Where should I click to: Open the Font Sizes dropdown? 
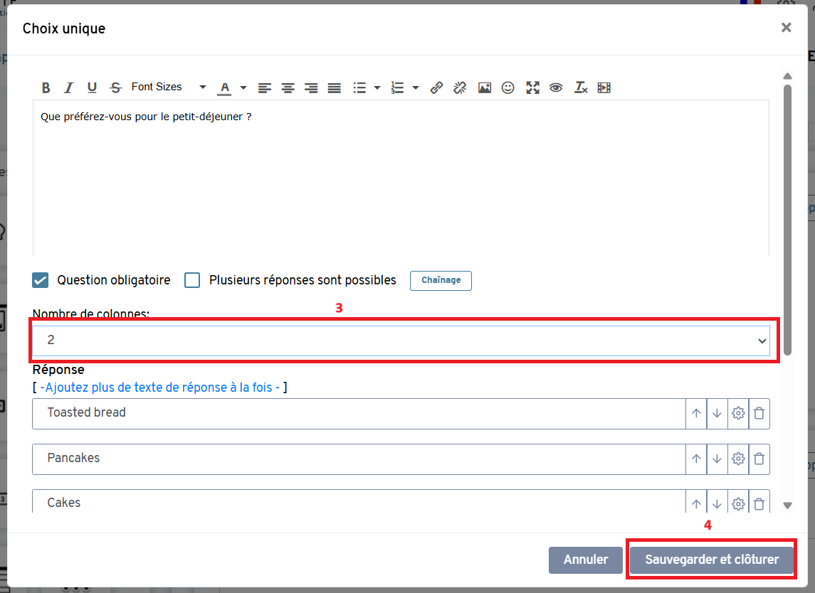click(168, 87)
